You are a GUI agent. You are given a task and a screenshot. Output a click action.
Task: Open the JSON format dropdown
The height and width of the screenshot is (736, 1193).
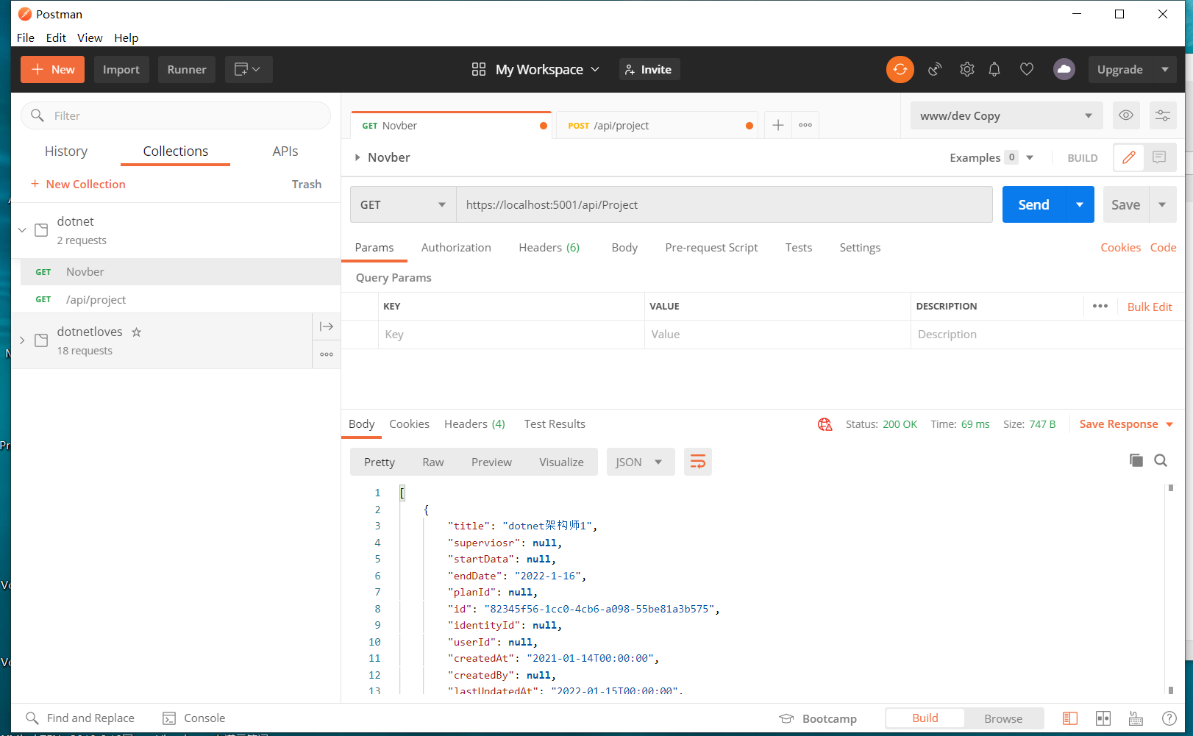[x=641, y=462]
